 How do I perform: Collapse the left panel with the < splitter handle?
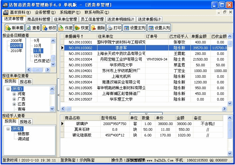[x=58, y=95]
